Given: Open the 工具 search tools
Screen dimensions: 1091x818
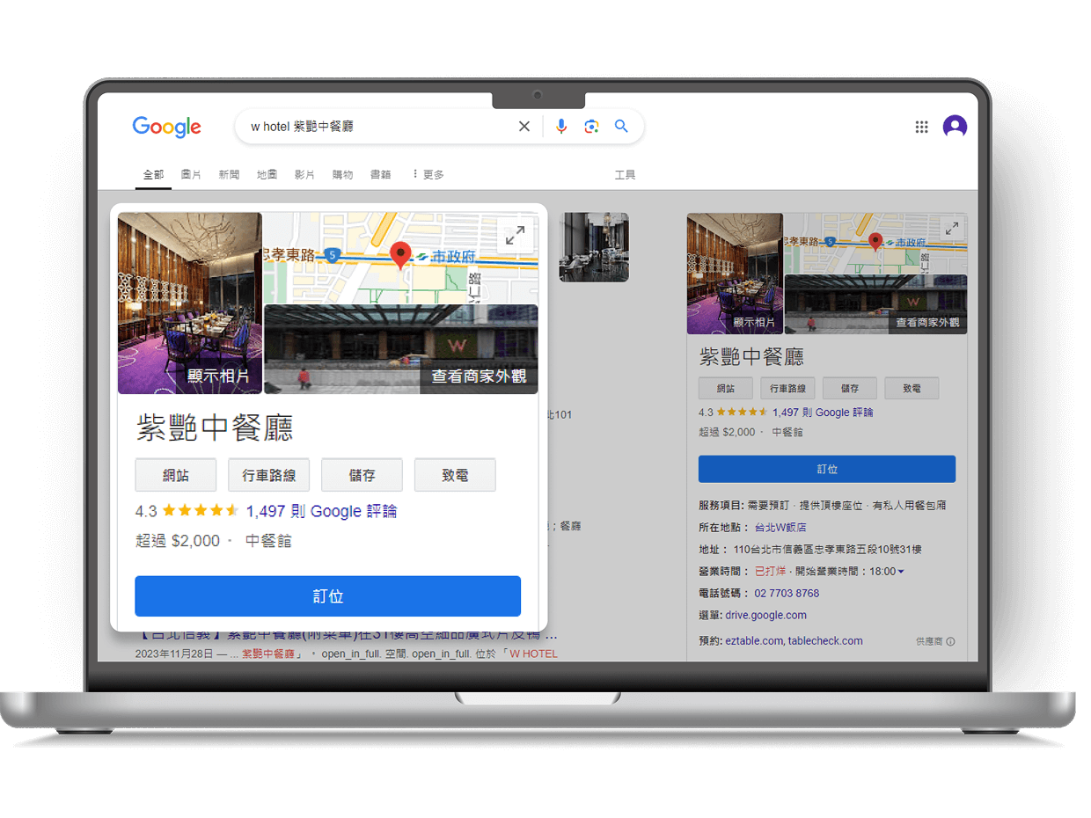Looking at the screenshot, I should (626, 174).
